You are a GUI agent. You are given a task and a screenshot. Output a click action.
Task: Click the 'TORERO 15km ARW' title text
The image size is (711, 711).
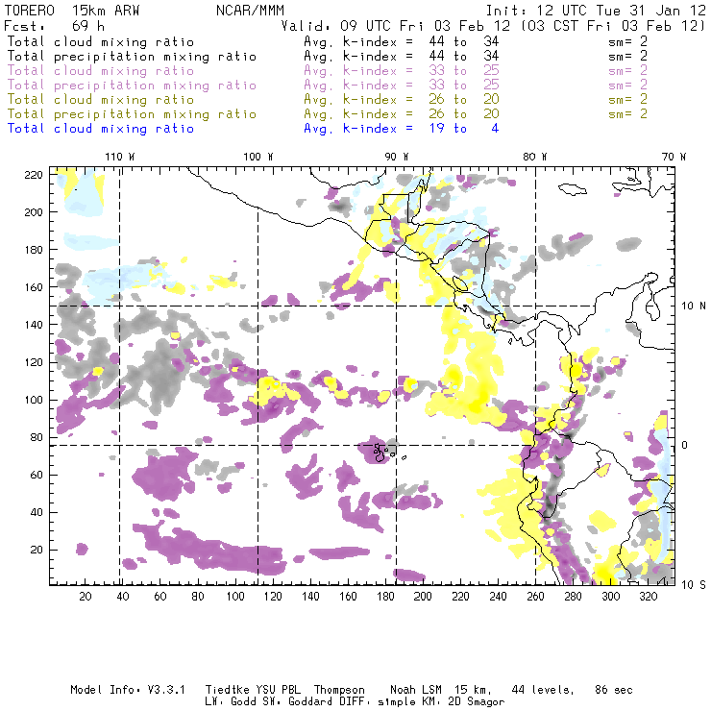[x=72, y=11]
